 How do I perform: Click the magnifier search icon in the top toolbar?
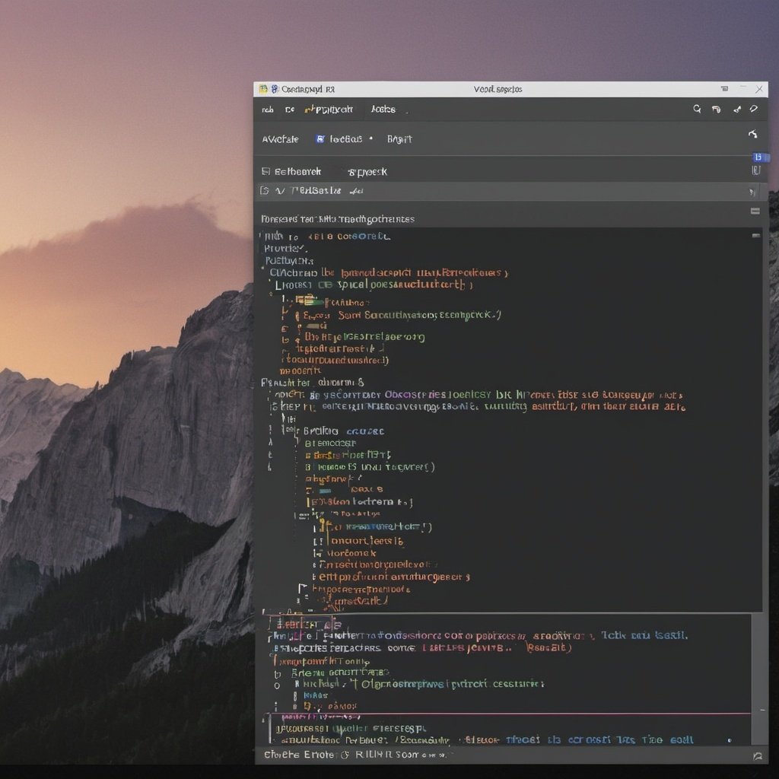(697, 109)
